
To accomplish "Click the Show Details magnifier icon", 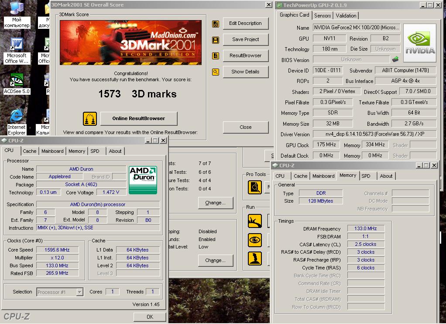I will tap(216, 72).
